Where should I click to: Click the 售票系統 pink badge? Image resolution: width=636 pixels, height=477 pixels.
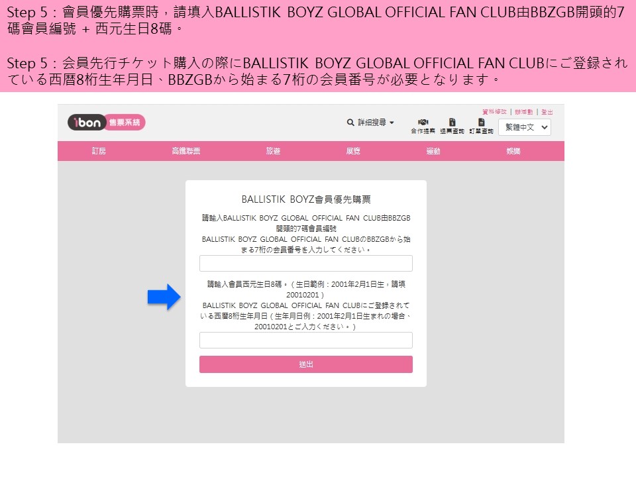(123, 123)
